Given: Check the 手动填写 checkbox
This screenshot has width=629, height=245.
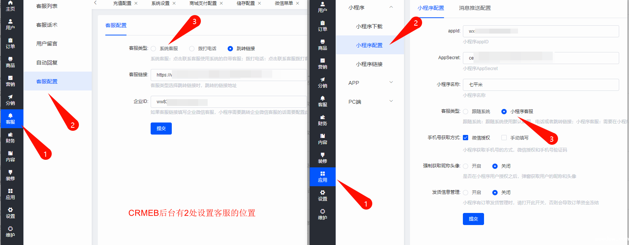Looking at the screenshot, I should pyautogui.click(x=504, y=138).
